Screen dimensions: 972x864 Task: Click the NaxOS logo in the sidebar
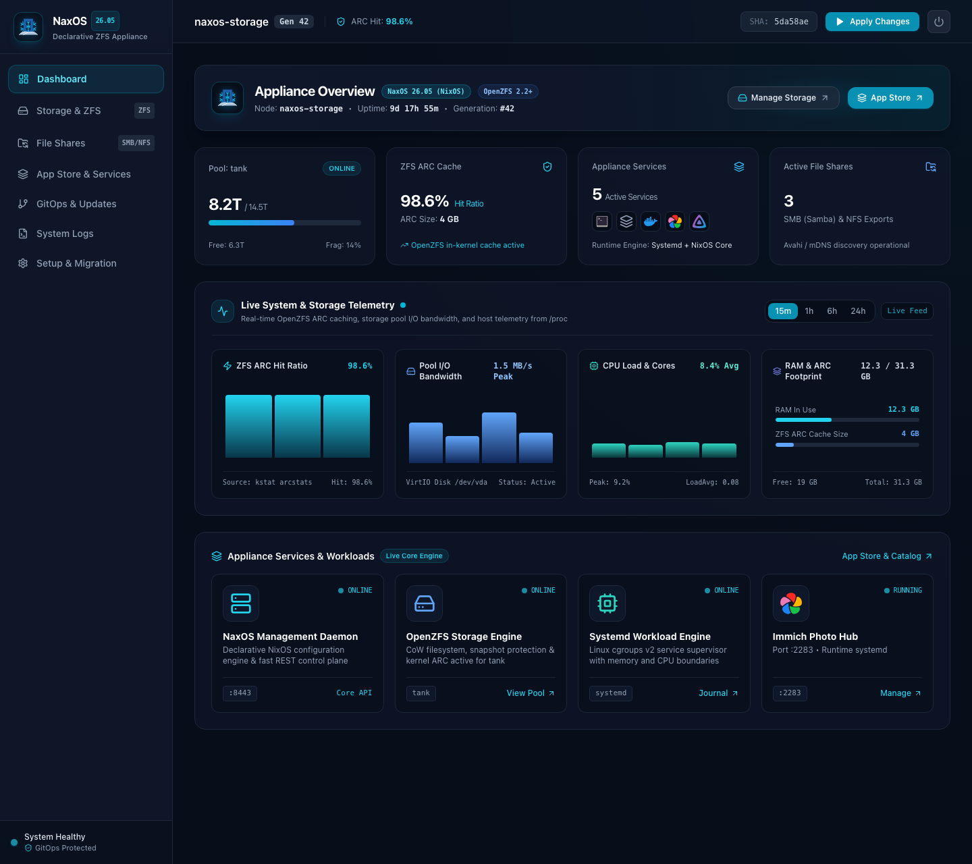point(28,27)
